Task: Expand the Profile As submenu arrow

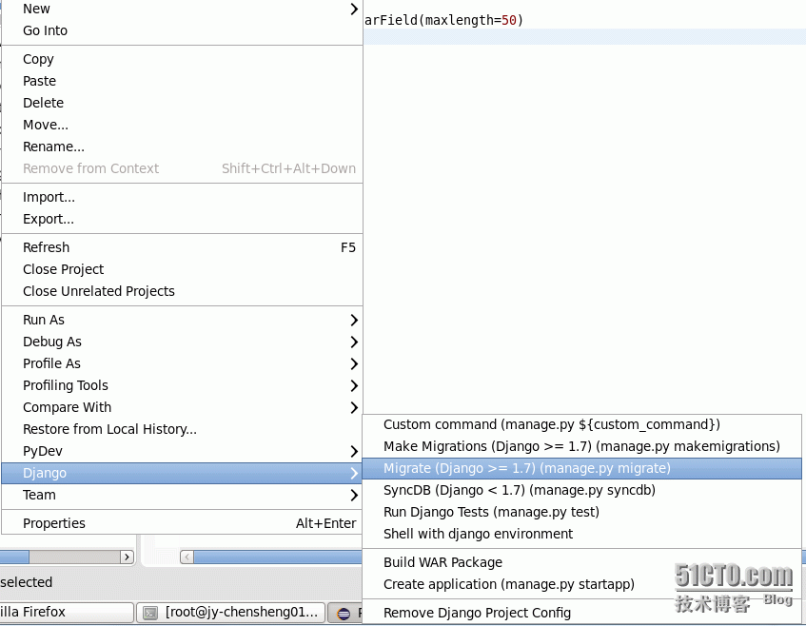Action: coord(354,363)
